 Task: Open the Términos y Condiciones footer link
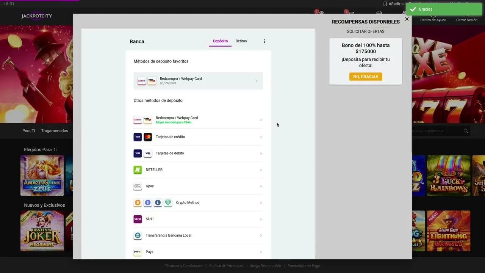coord(183,266)
